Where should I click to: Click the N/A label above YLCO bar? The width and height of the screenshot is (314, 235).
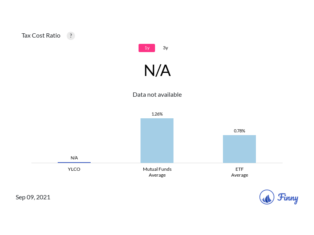coord(74,158)
